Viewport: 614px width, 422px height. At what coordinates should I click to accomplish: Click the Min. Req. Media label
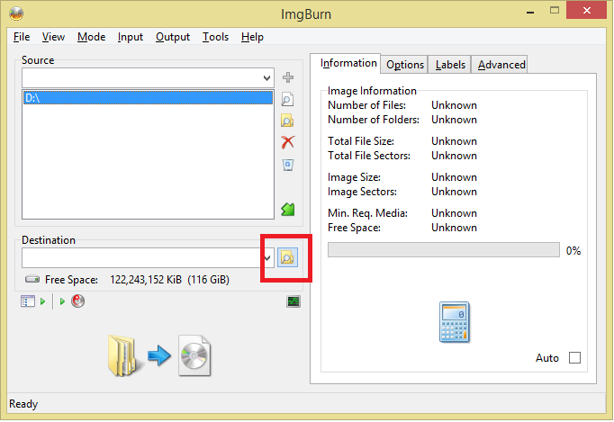tap(367, 213)
